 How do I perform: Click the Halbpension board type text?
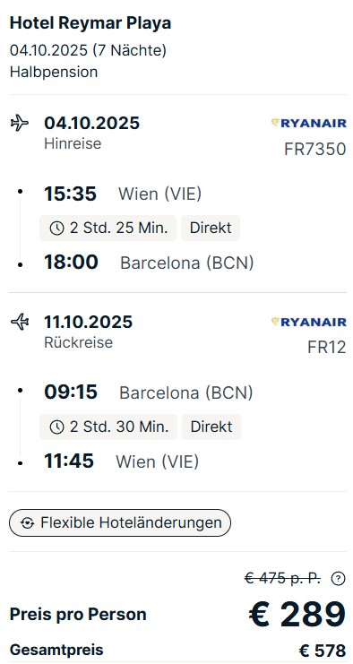[x=54, y=72]
